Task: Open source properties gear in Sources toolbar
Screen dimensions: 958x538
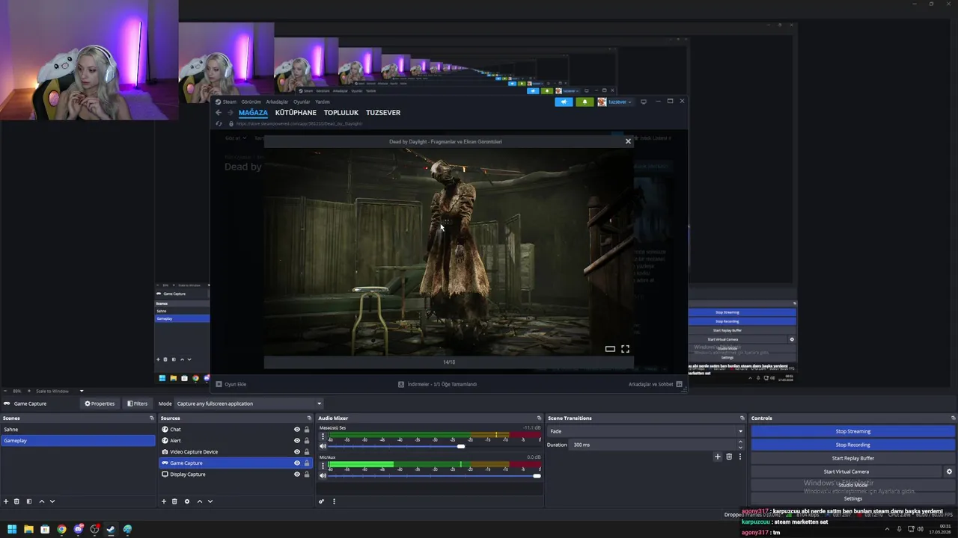Action: [187, 501]
